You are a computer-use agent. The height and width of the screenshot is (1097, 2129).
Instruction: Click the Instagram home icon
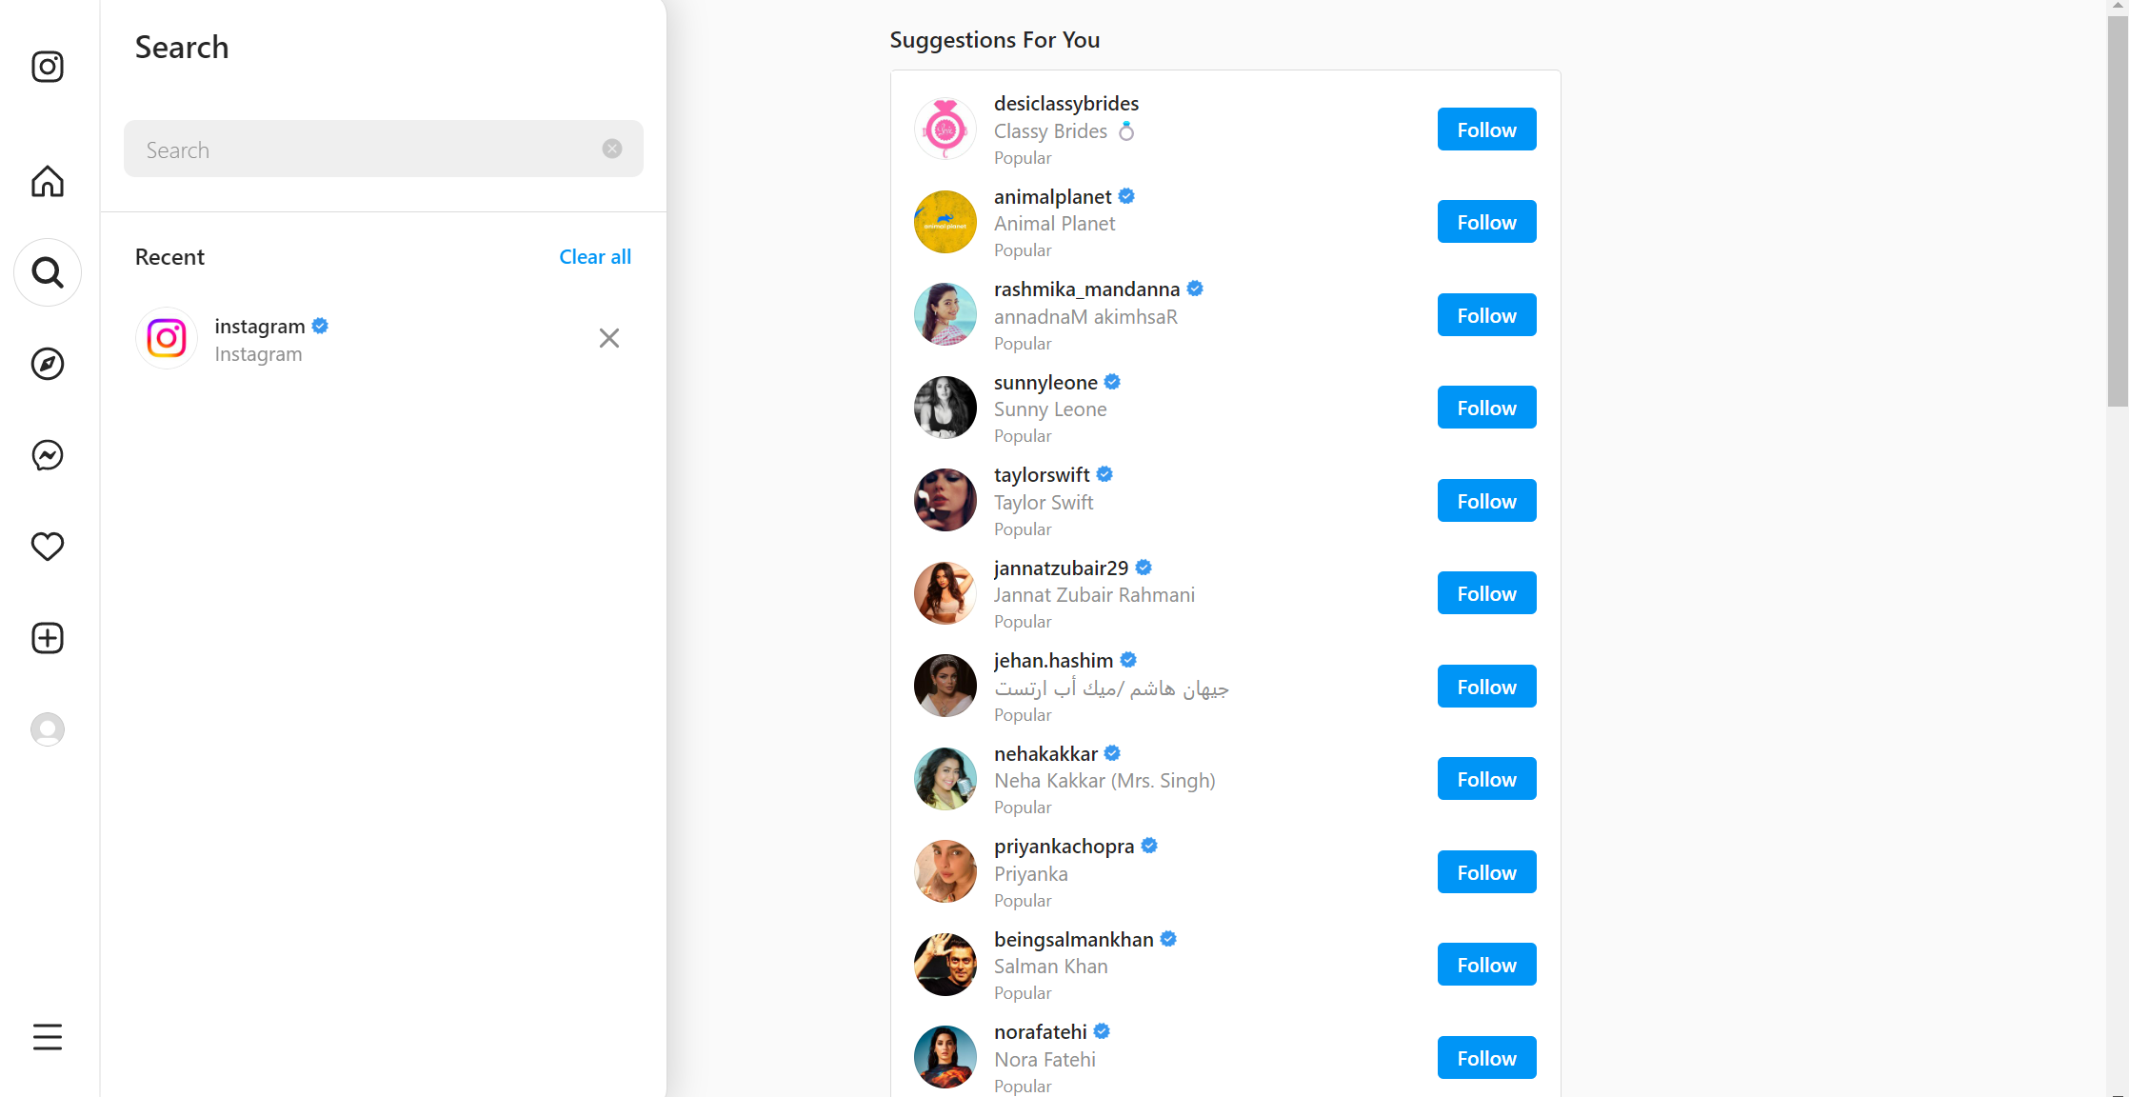pyautogui.click(x=48, y=179)
